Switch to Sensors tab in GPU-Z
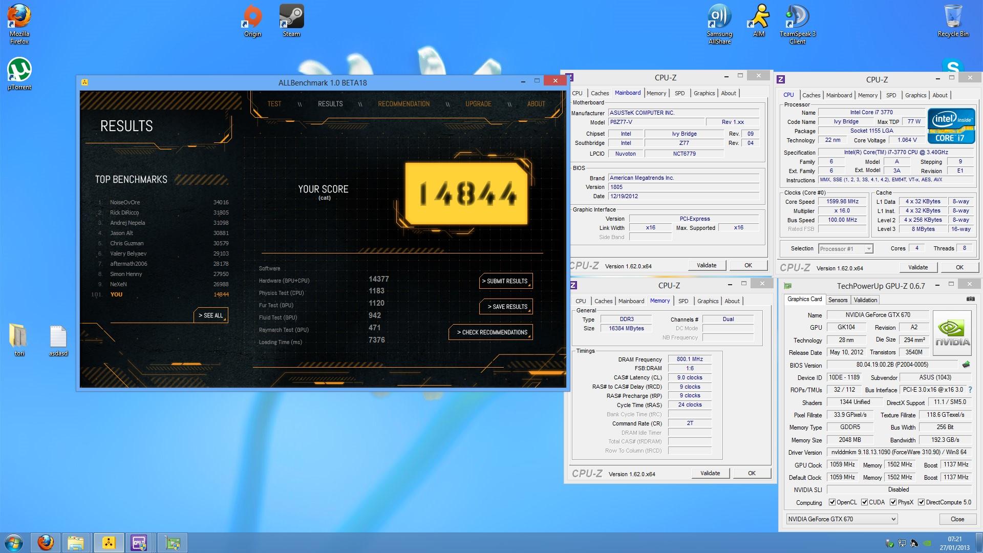983x553 pixels. pyautogui.click(x=838, y=300)
